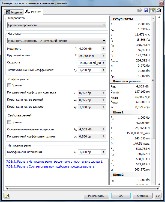Click arrow next to Мощность 4,000 кВт field
165x202 pixels.
104,49
